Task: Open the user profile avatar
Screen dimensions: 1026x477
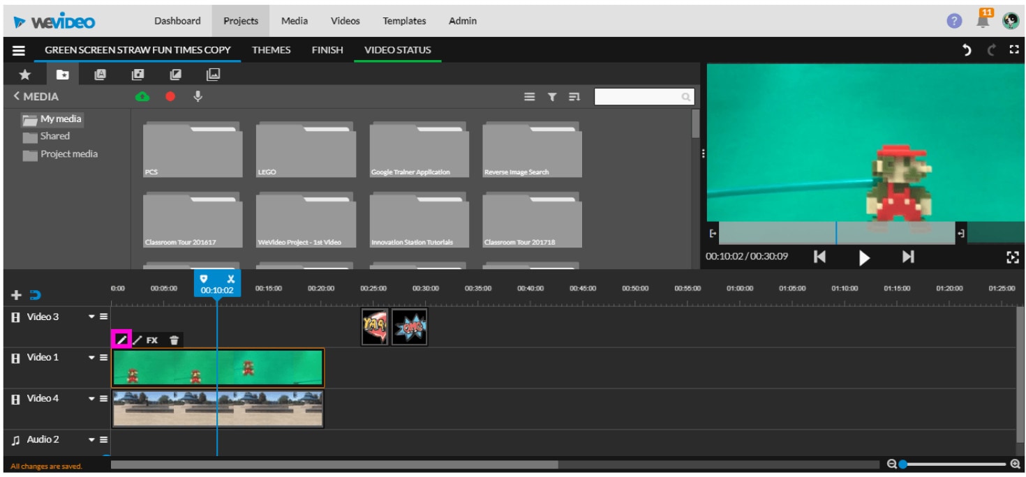Action: point(1011,21)
